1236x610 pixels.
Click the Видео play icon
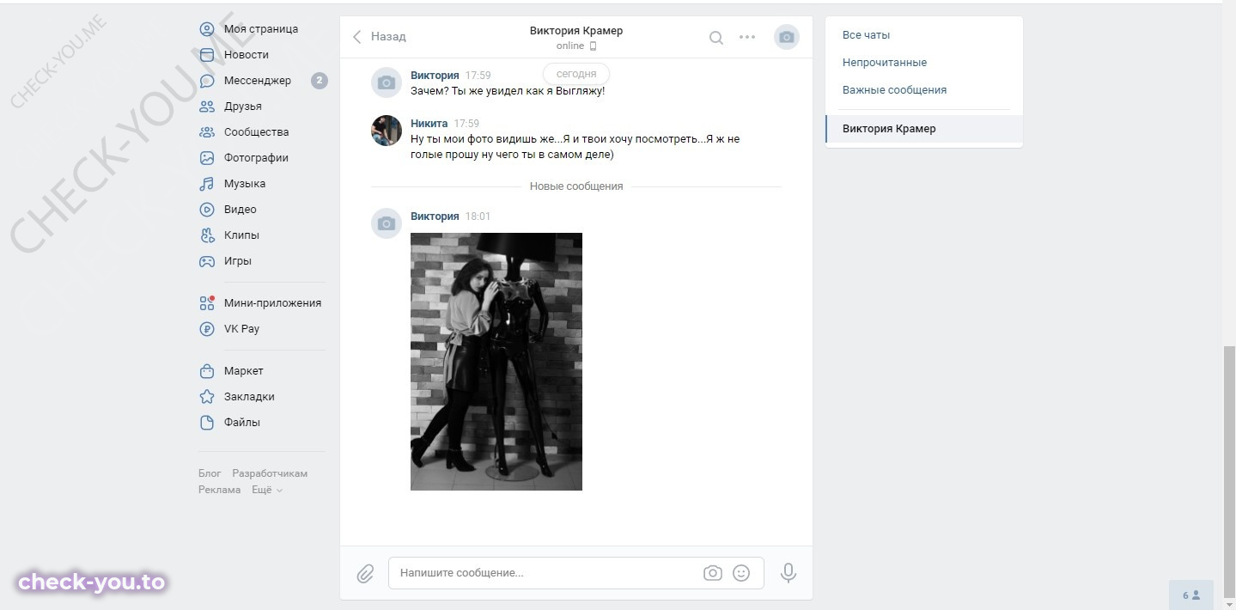click(207, 210)
